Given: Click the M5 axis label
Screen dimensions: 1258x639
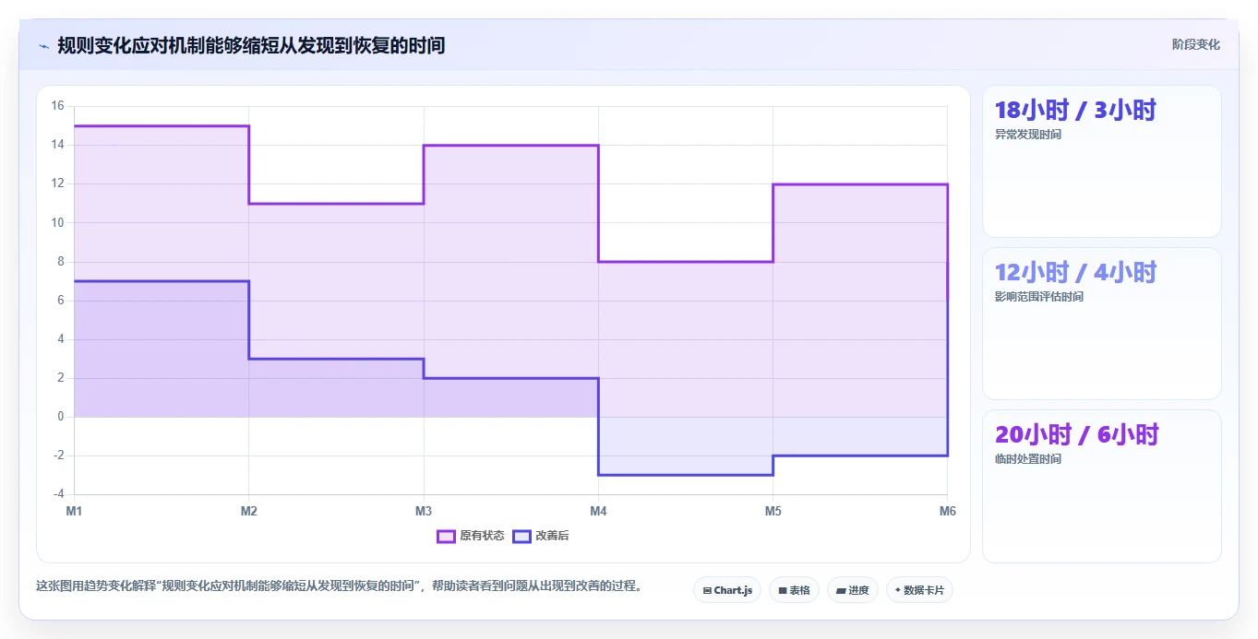Looking at the screenshot, I should 773,510.
